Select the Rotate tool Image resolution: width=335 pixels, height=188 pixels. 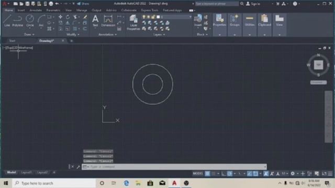(68, 17)
